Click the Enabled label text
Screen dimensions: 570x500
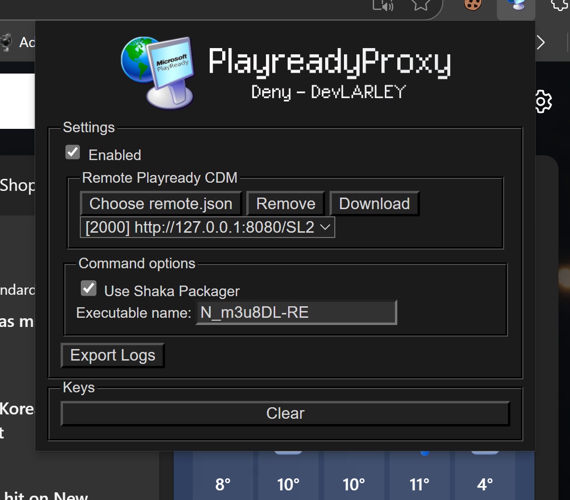[115, 155]
